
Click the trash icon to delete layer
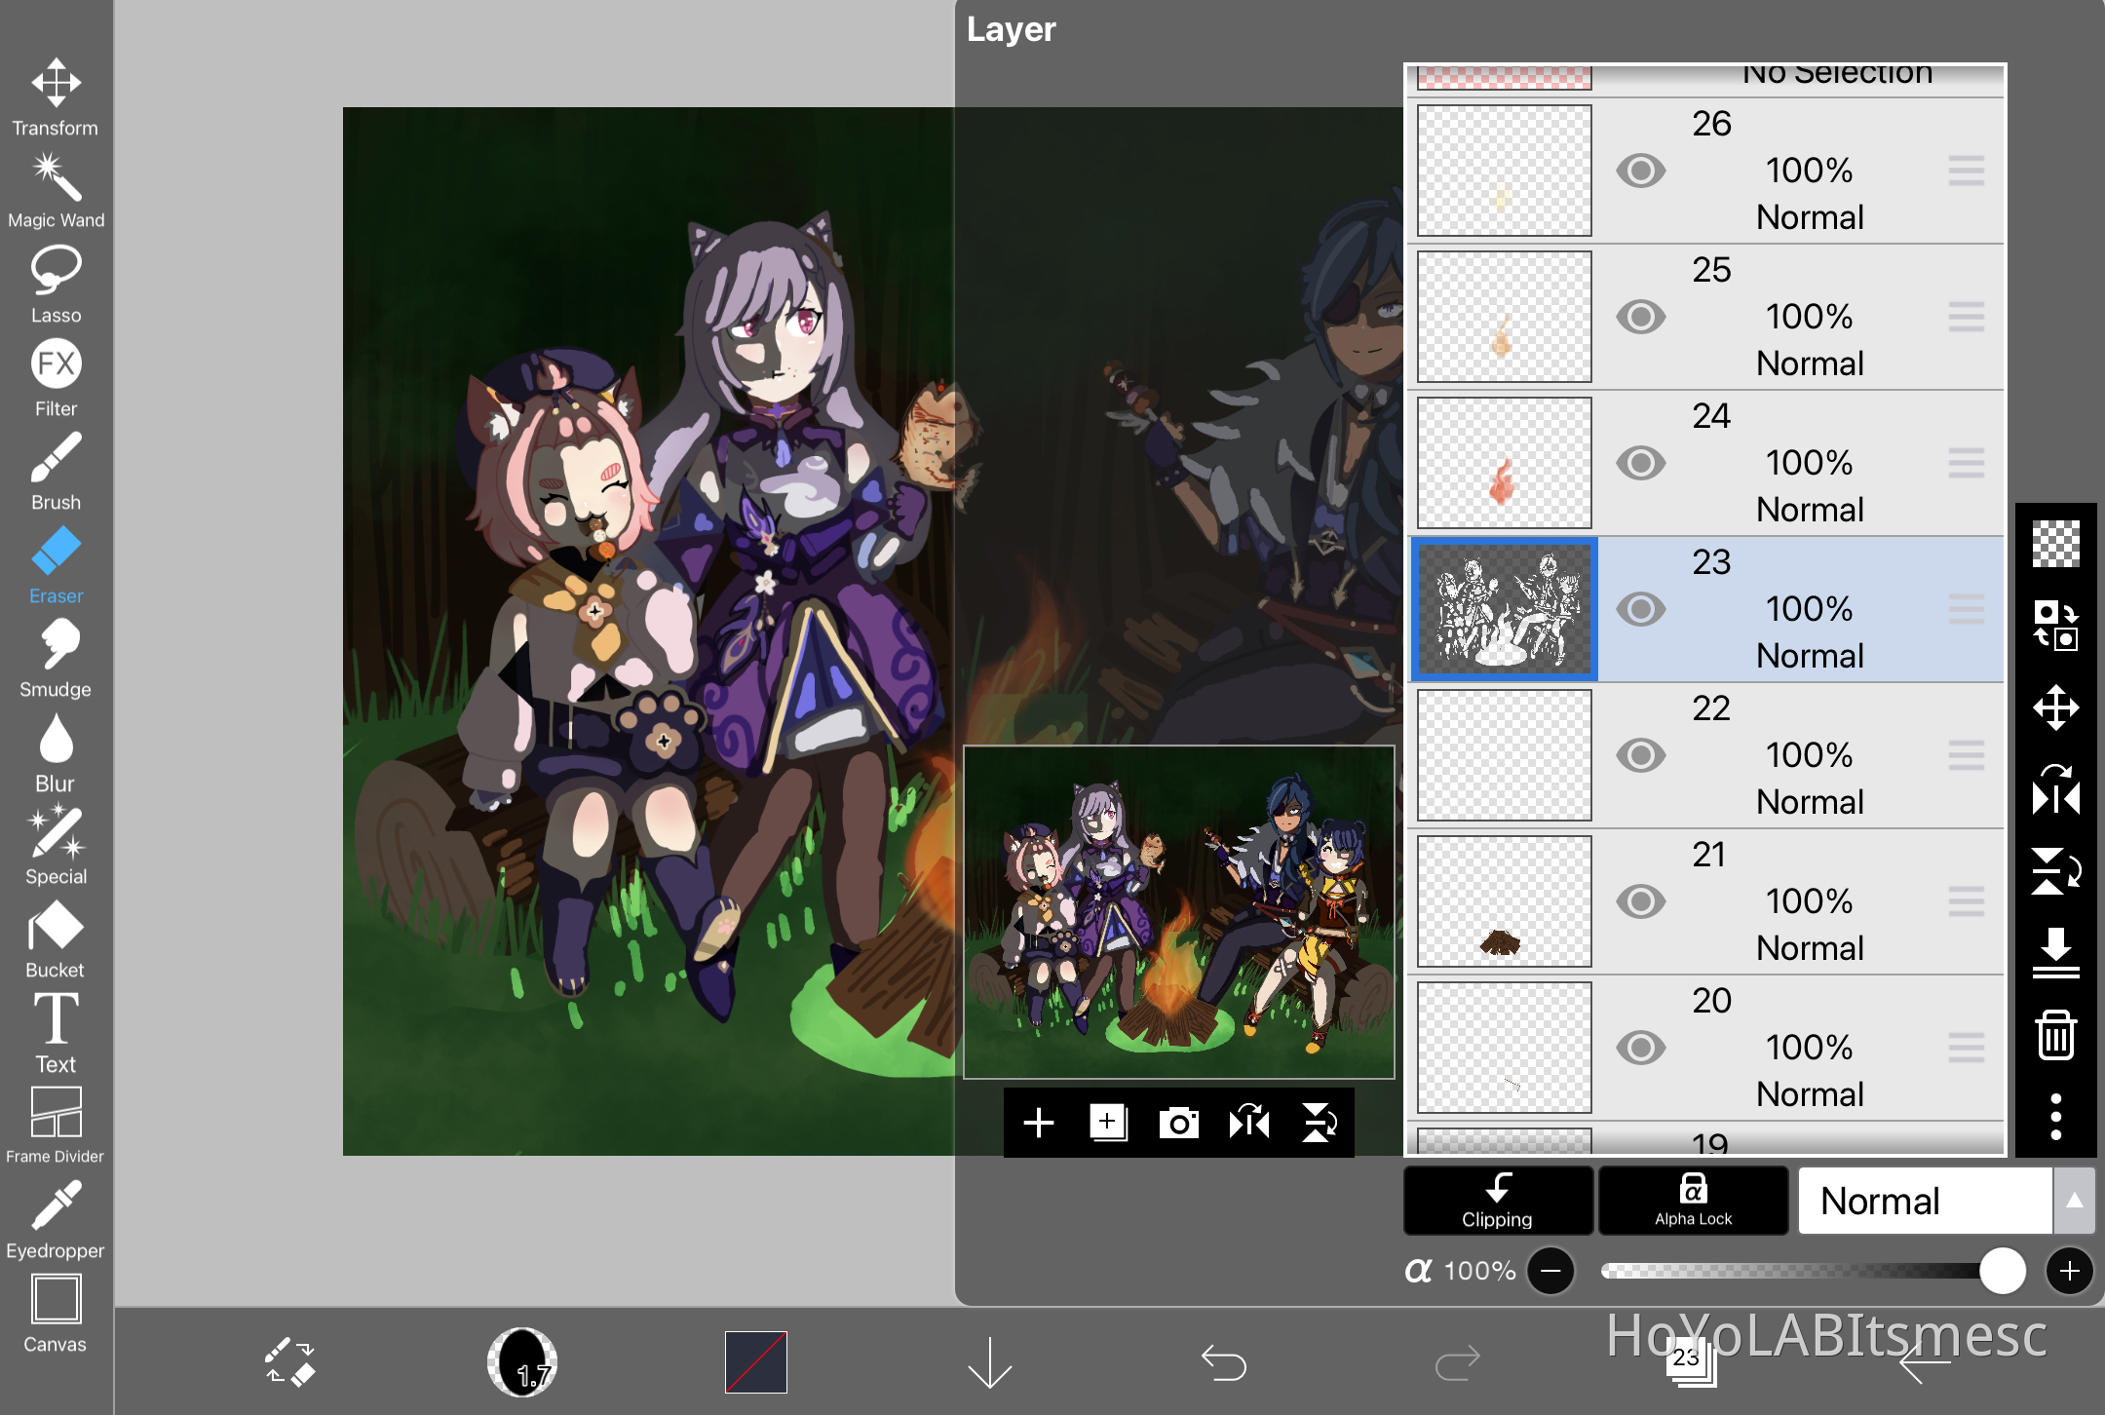2055,1035
